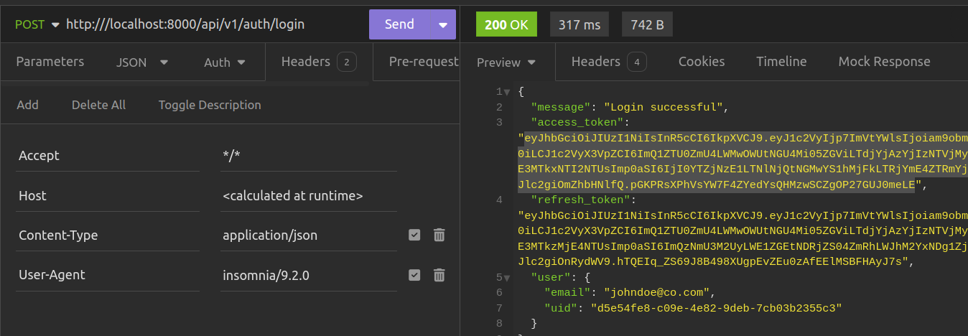Open the Timeline tab
968x336 pixels.
(781, 62)
